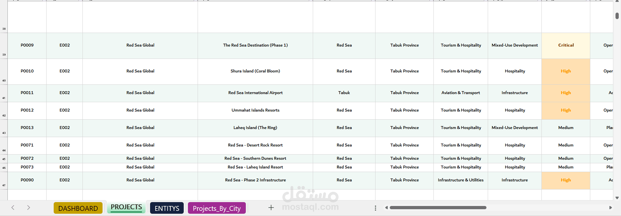Viewport: 621px width, 216px height.
Task: Click vertical scrollbar down arrow
Action: point(617,198)
